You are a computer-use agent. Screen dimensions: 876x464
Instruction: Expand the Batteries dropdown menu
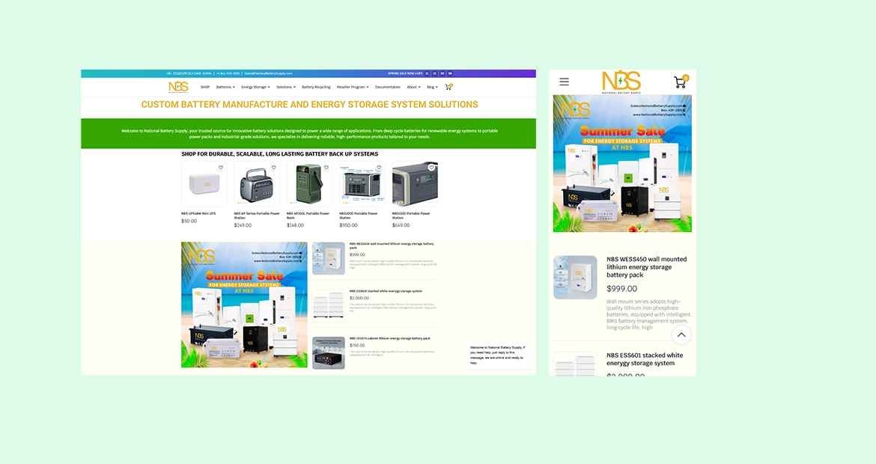pos(225,87)
